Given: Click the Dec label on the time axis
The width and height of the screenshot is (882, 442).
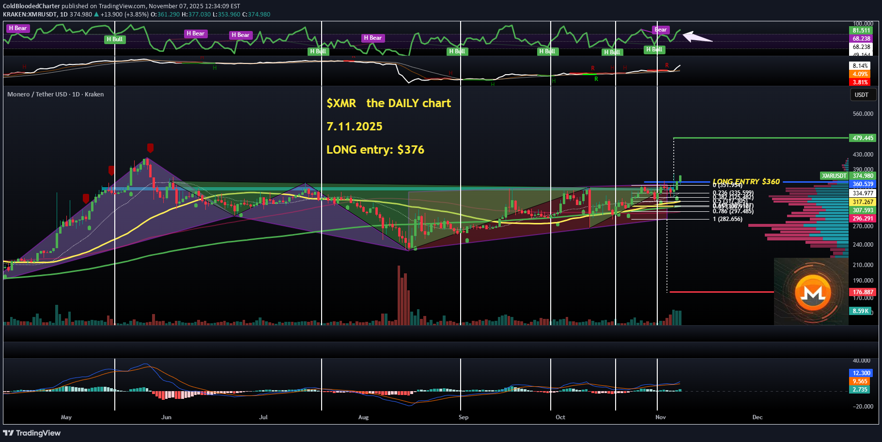Looking at the screenshot, I should [x=757, y=417].
